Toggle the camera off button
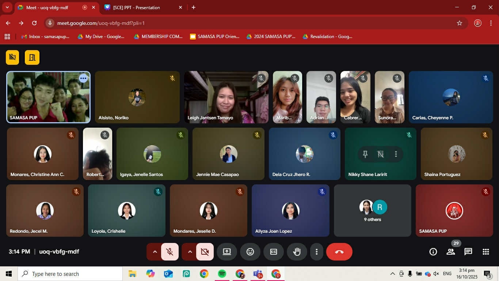 click(x=205, y=252)
